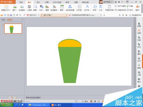Insert an Attachment (附件)
The height and width of the screenshot is (107, 143).
pyautogui.click(x=130, y=10)
